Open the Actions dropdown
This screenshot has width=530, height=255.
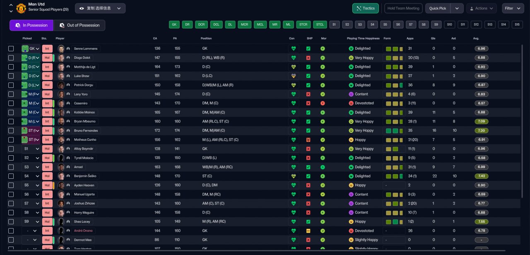coord(482,8)
